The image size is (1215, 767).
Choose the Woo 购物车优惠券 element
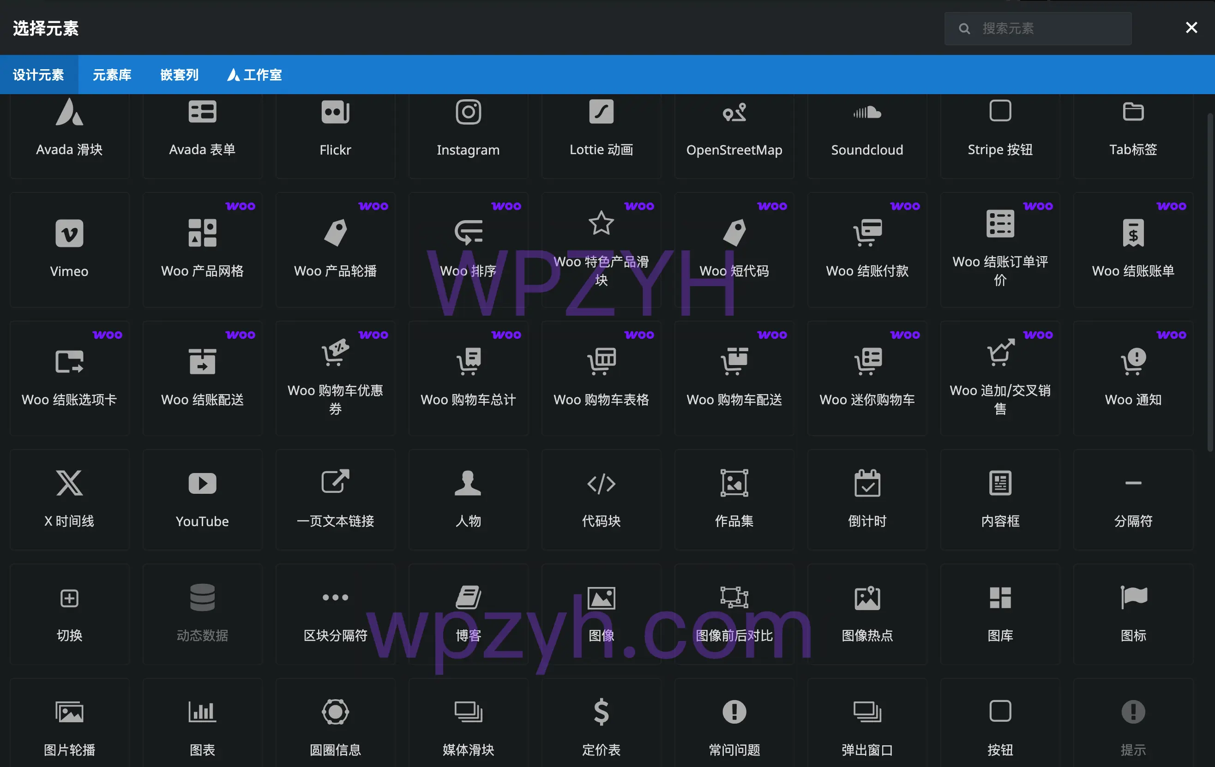335,378
